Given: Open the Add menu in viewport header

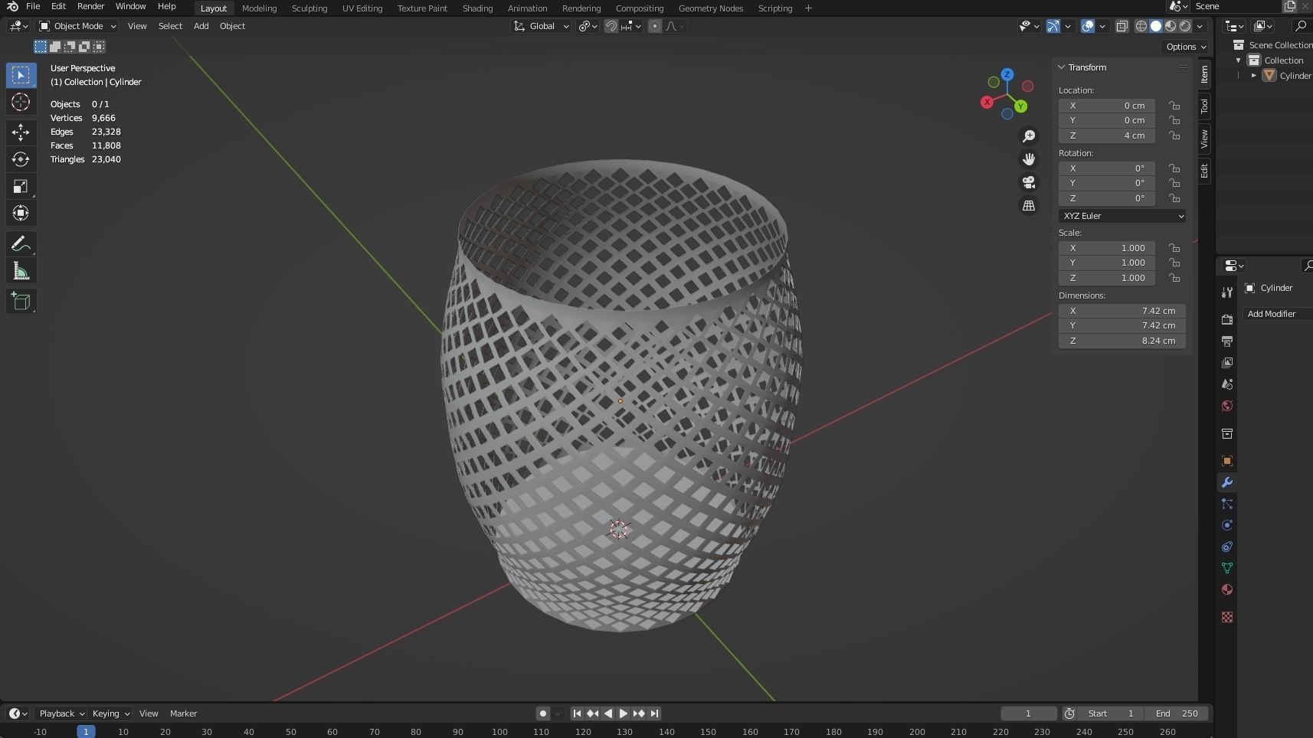Looking at the screenshot, I should point(201,26).
